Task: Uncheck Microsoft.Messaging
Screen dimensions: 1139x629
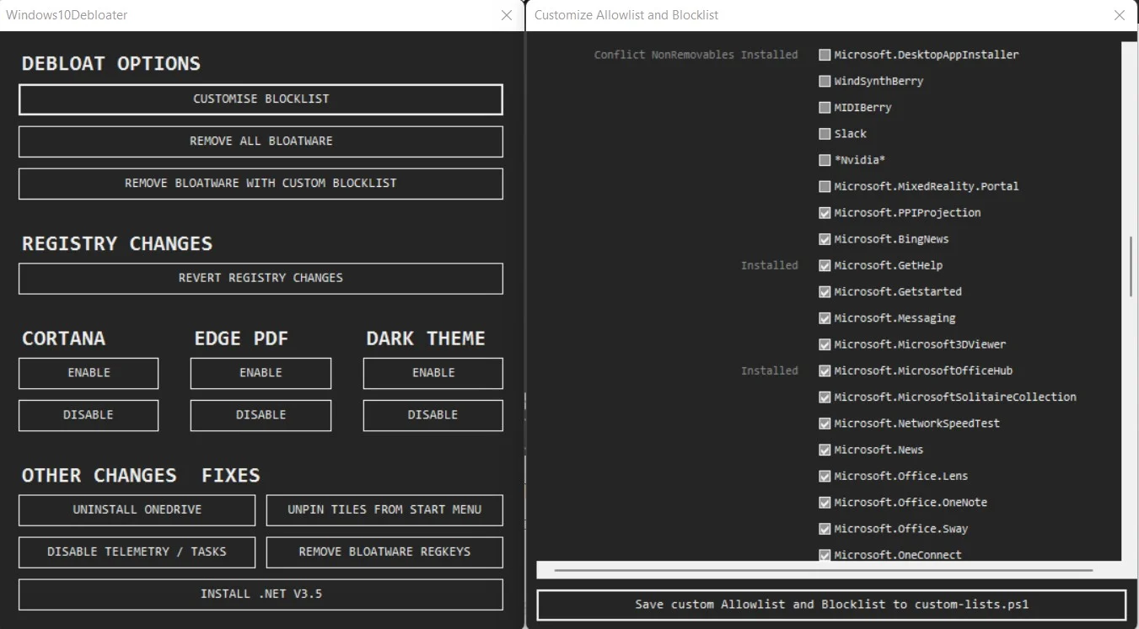Action: pyautogui.click(x=825, y=318)
